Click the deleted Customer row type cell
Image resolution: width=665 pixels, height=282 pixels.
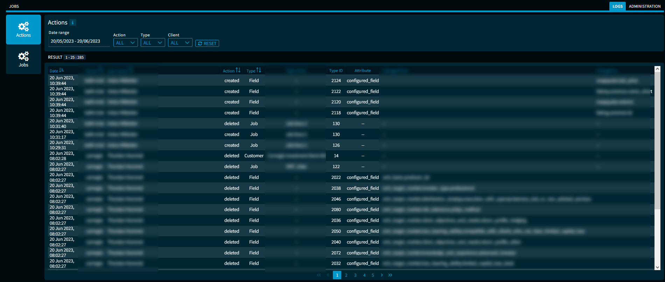coord(254,156)
